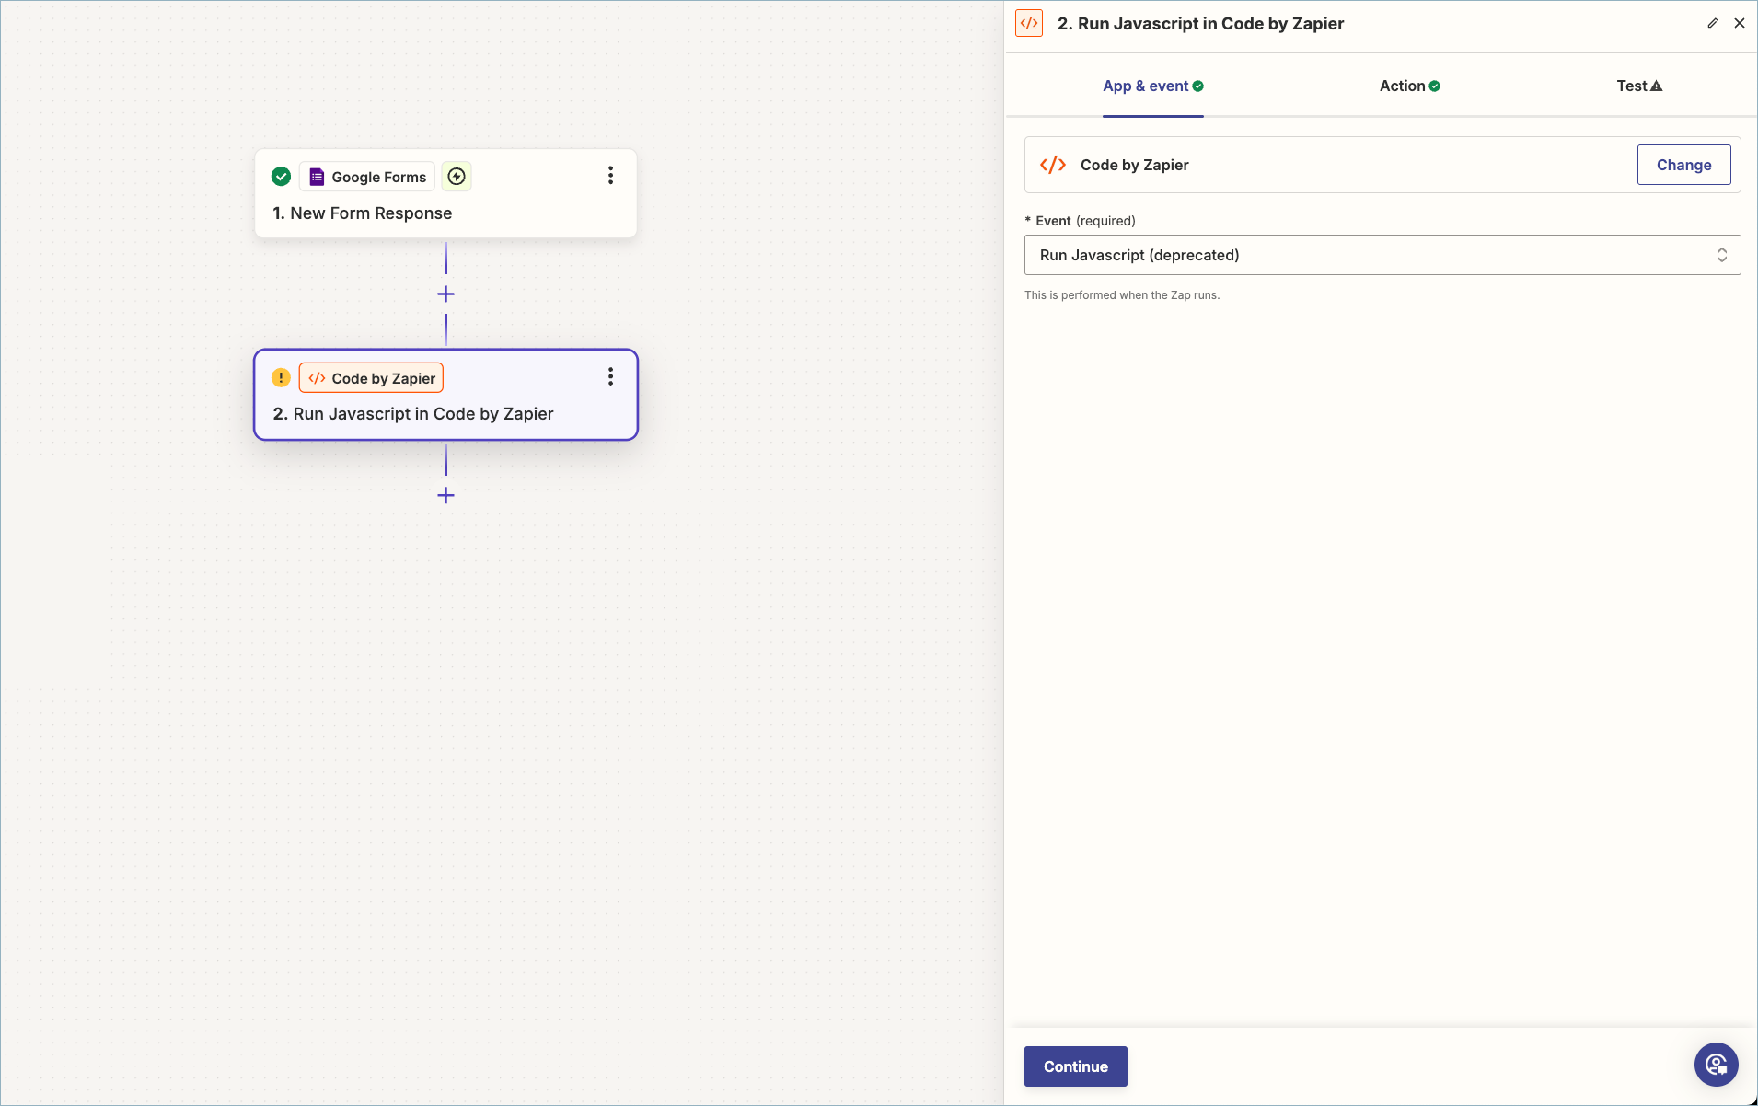
Task: Select the New Form Response step title
Action: (x=363, y=213)
